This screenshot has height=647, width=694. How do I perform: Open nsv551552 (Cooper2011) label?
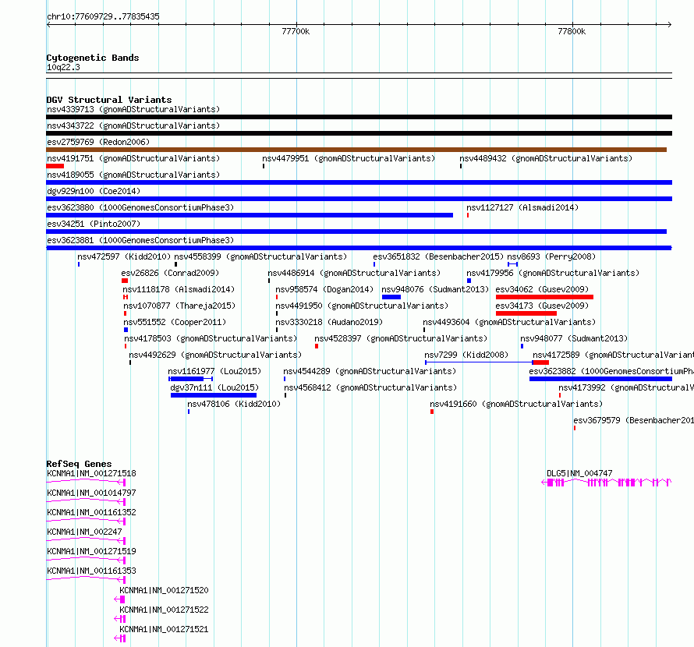click(x=175, y=322)
